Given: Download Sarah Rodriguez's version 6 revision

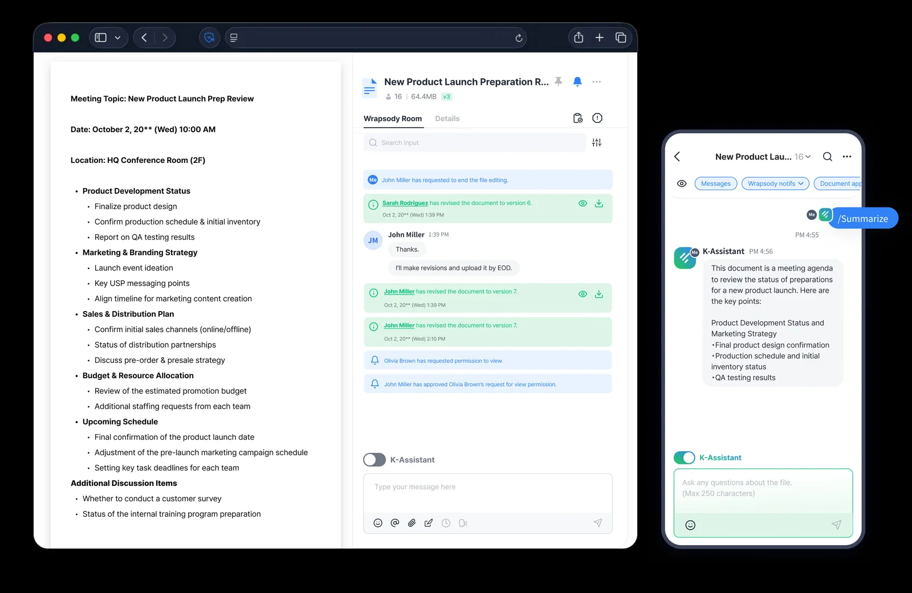Looking at the screenshot, I should point(599,203).
